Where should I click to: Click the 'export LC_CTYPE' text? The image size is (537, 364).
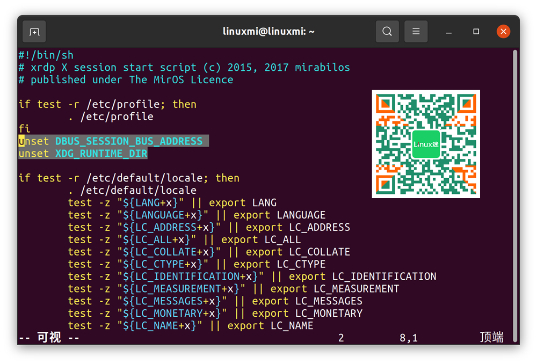[x=279, y=264]
